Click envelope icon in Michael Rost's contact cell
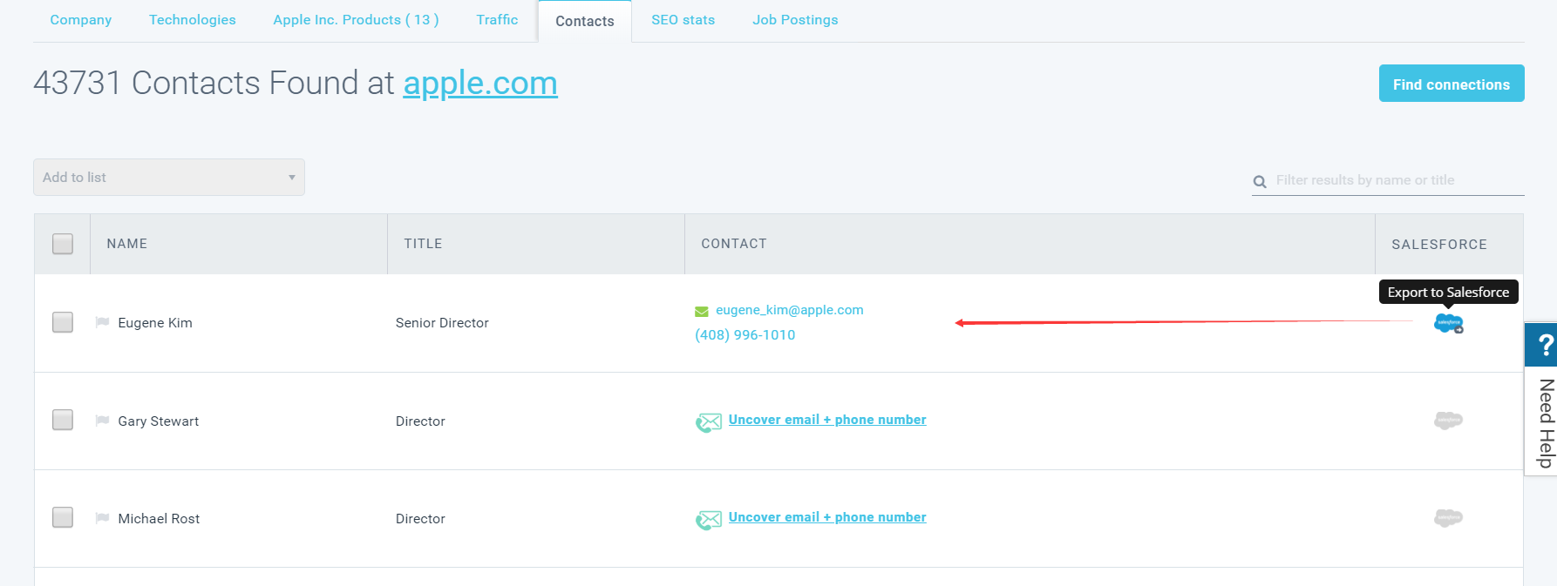Image resolution: width=1557 pixels, height=586 pixels. 709,520
